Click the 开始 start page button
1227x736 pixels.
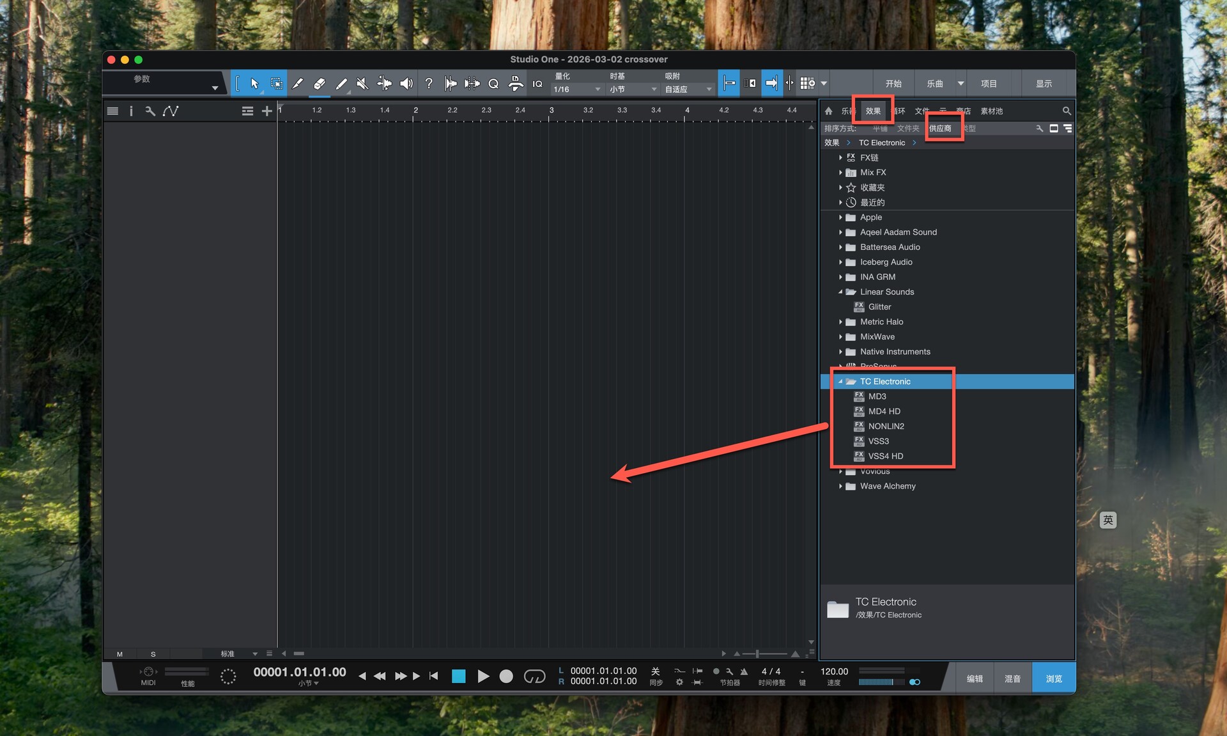(893, 84)
